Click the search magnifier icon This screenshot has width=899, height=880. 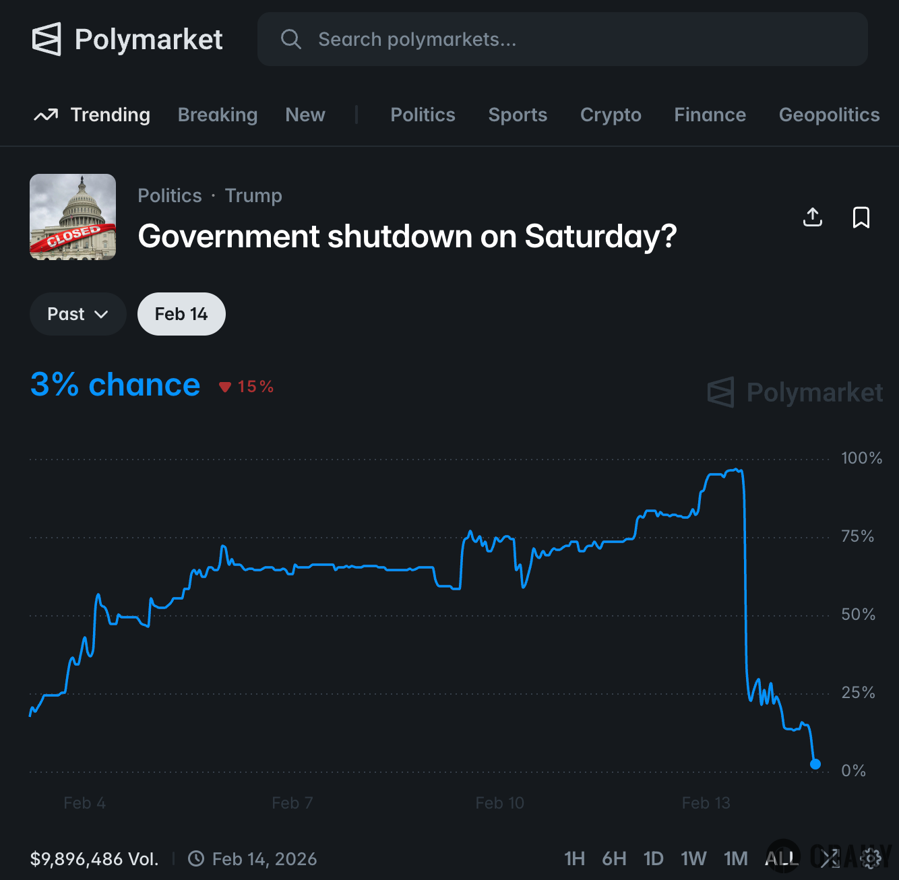(291, 39)
